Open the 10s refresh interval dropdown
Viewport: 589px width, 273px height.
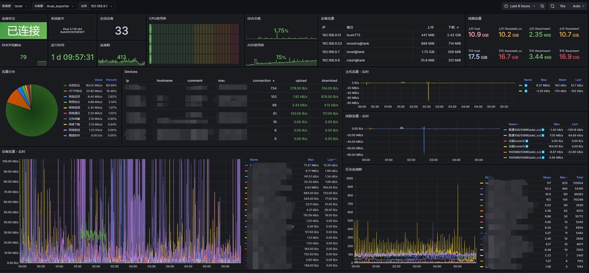563,6
